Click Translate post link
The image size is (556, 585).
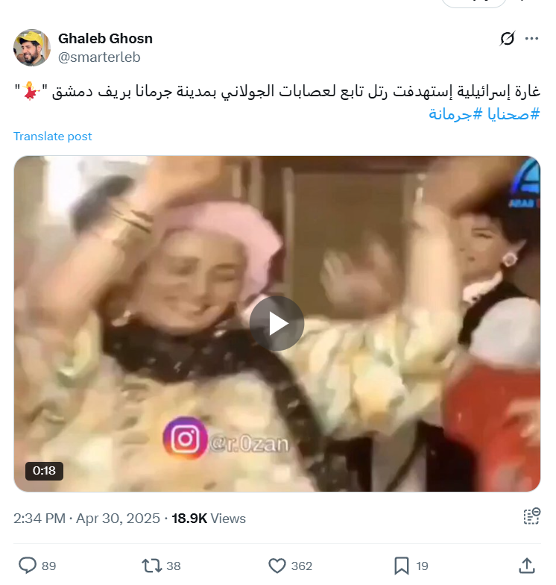pos(52,136)
